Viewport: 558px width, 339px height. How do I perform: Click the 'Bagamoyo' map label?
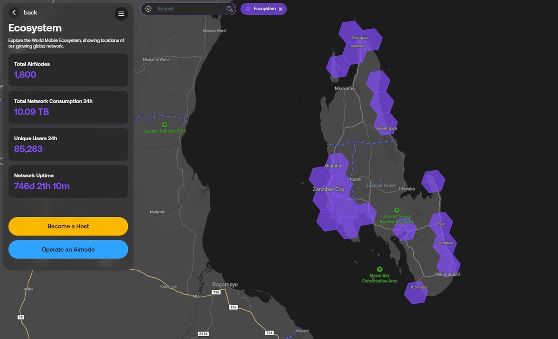pos(225,285)
